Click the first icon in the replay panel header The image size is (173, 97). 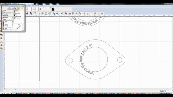coord(8,8)
